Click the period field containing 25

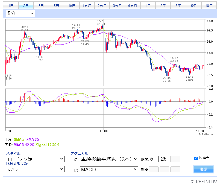tap(165, 159)
